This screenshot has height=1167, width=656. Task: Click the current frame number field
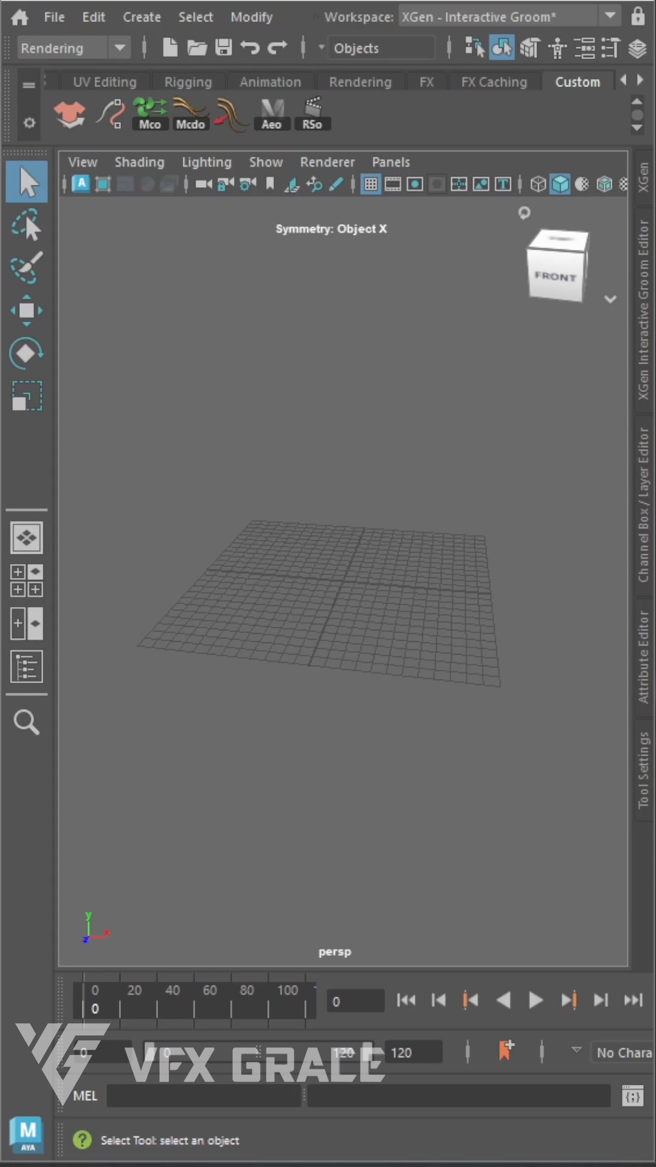355,1000
